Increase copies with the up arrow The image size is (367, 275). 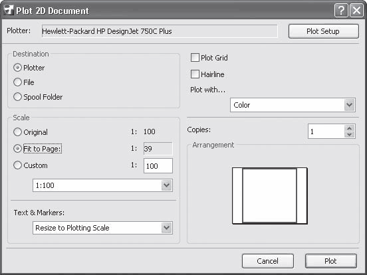350,128
